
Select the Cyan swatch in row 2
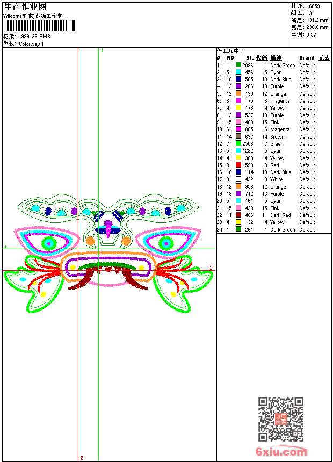pos(238,72)
